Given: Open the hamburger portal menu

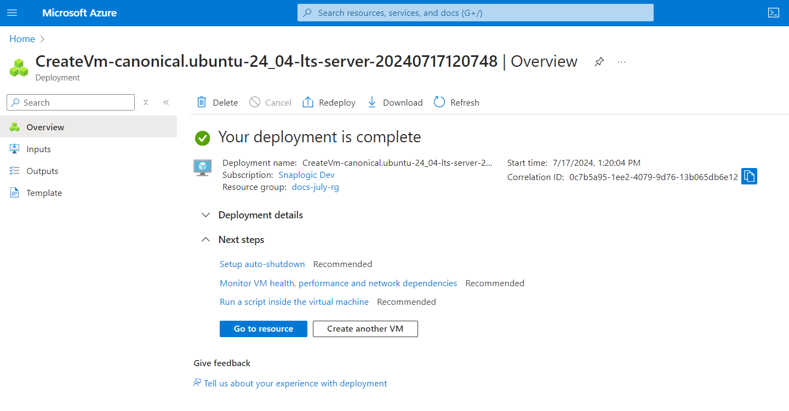Looking at the screenshot, I should click(x=12, y=13).
